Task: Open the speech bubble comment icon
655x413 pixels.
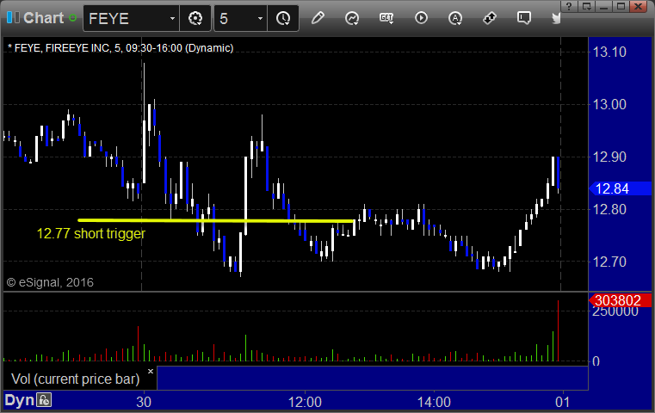Action: [x=524, y=18]
